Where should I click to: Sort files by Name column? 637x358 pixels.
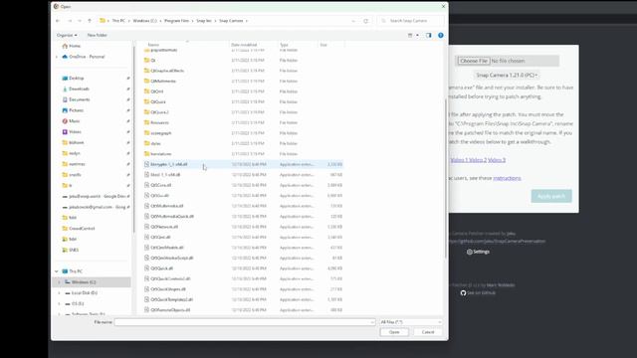[153, 45]
